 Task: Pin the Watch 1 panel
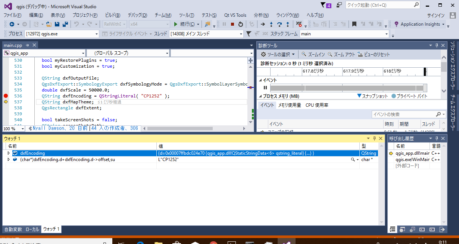(374, 138)
